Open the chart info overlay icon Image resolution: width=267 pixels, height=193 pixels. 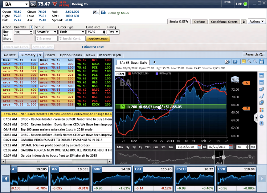pos(261,103)
